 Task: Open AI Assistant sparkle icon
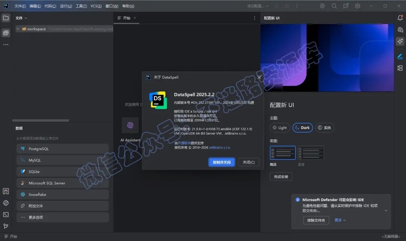point(400,41)
